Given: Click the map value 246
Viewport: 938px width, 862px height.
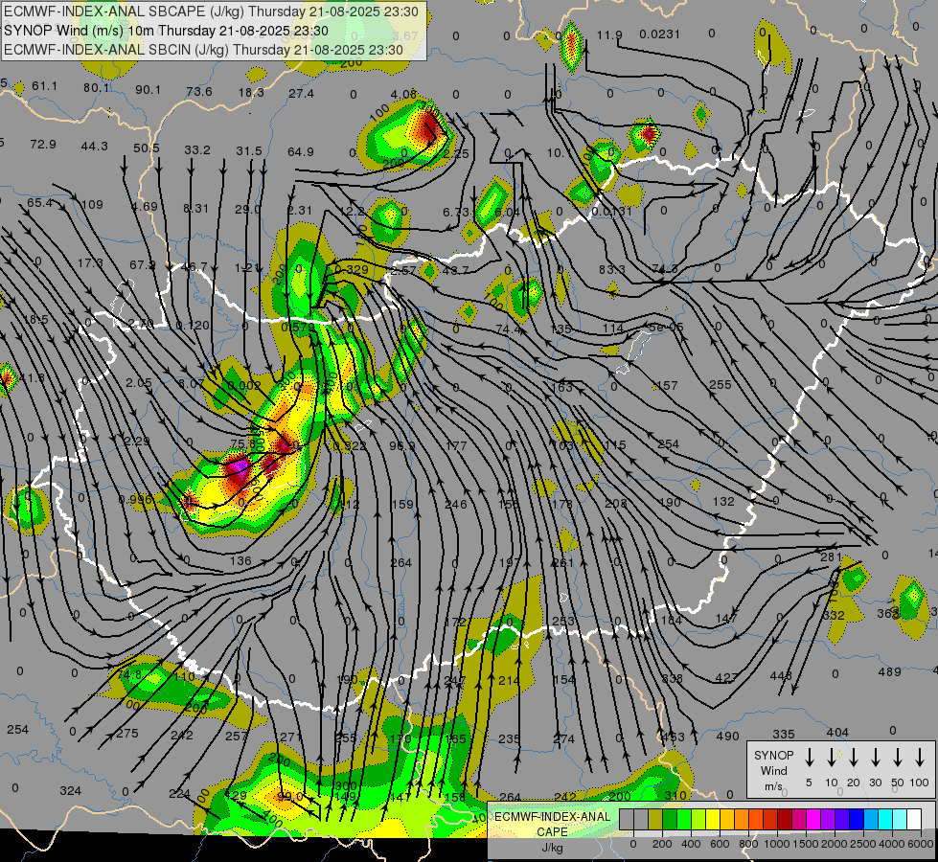Looking at the screenshot, I should pyautogui.click(x=456, y=505).
